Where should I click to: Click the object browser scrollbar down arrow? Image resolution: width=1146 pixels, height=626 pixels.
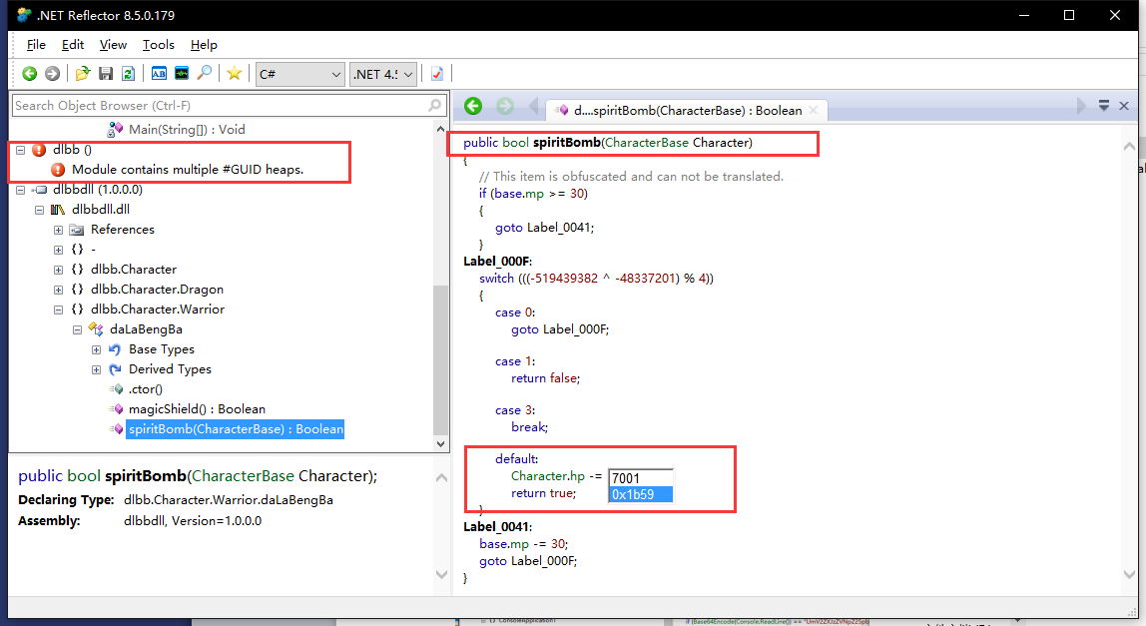click(440, 444)
